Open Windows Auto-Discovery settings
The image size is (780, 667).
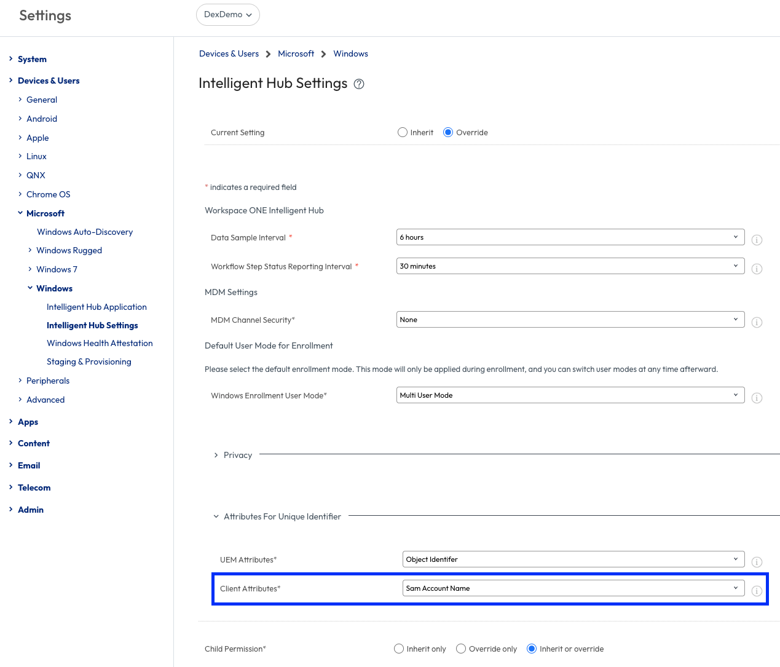click(85, 232)
